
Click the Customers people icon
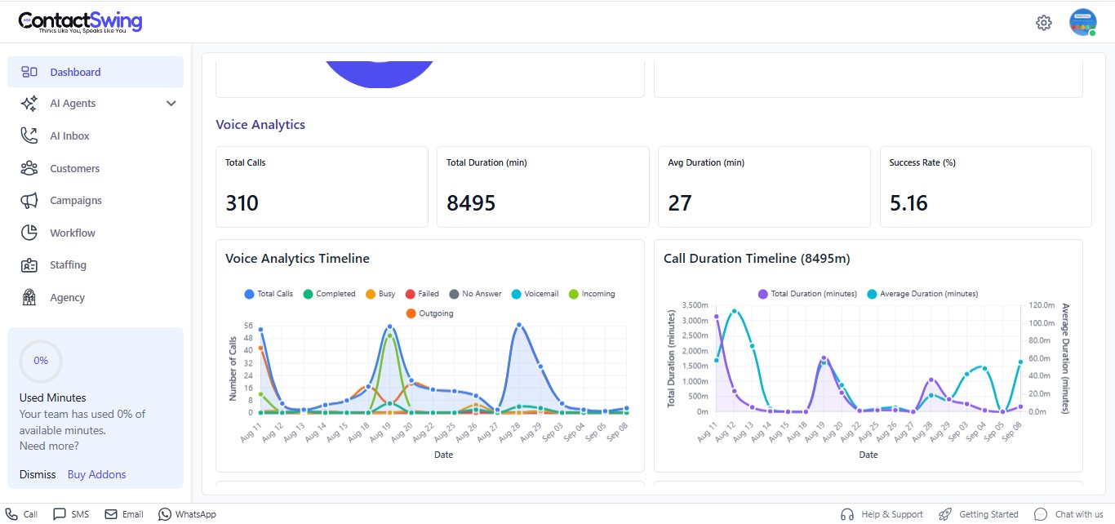29,168
